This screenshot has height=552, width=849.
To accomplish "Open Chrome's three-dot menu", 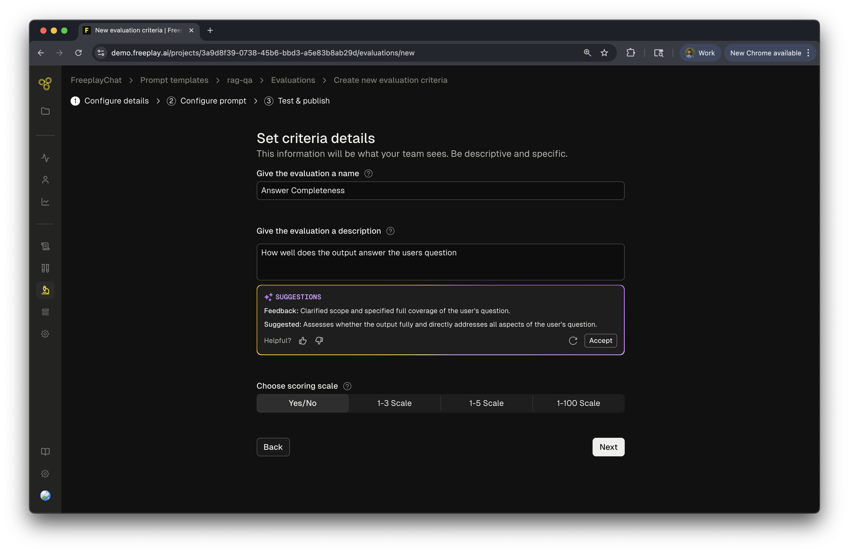I will 808,53.
